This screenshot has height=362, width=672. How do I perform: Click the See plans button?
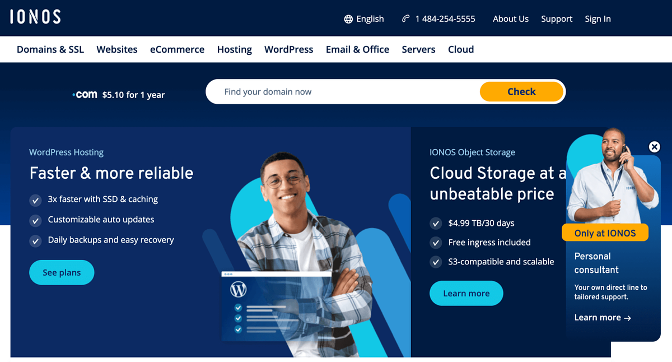[x=62, y=272]
